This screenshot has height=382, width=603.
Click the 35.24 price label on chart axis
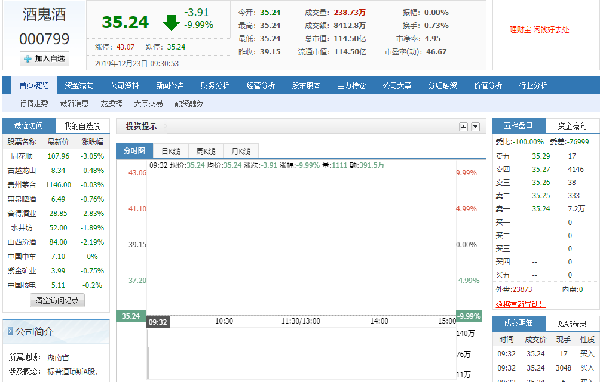point(131,316)
